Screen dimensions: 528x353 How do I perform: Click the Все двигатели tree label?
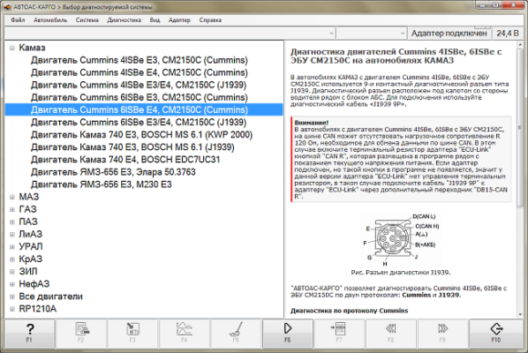[x=51, y=297]
